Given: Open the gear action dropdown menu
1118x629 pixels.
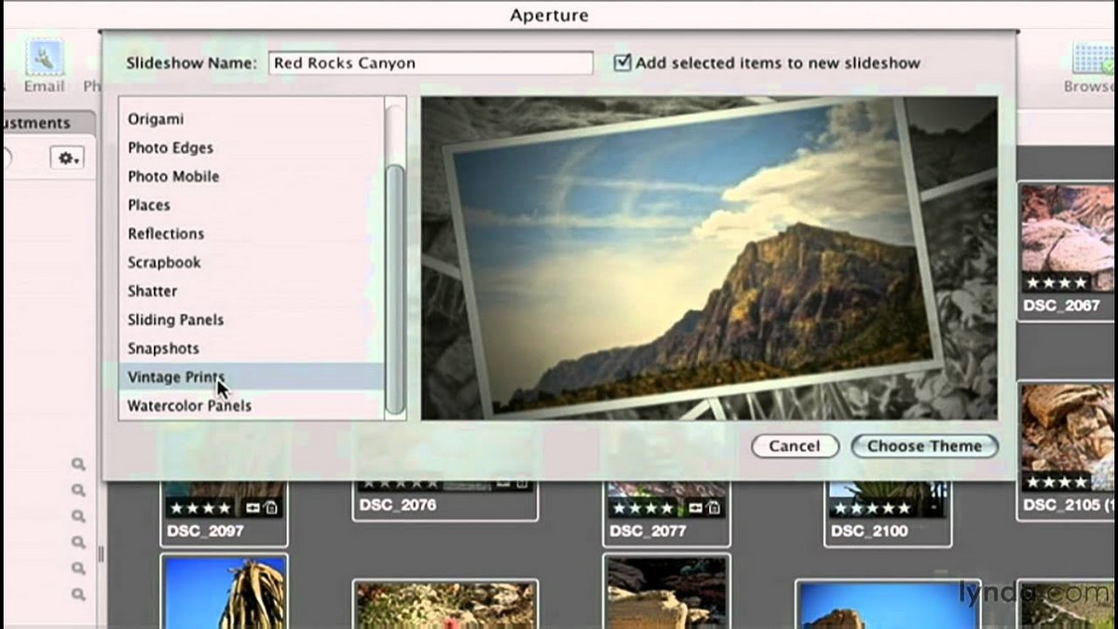Looking at the screenshot, I should click(69, 158).
